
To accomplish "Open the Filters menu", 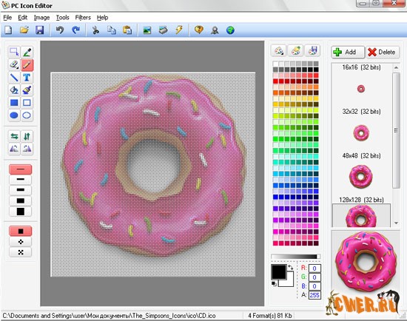I will 83,18.
